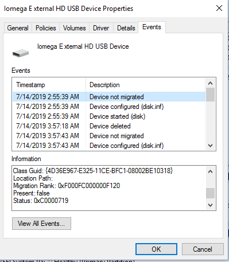Close the Properties dialog with X
This screenshot has height=262, width=229.
(x=219, y=8)
